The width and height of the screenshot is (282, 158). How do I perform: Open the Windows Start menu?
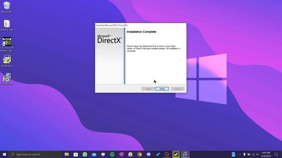[x=4, y=154]
